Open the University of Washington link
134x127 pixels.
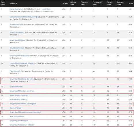tap(19, 121)
